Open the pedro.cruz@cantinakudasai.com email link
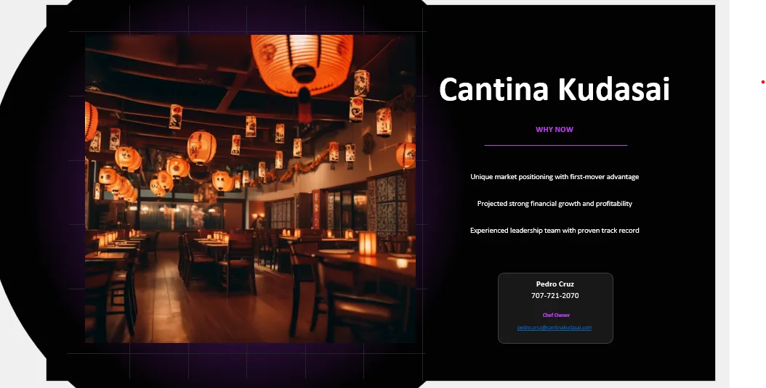The height and width of the screenshot is (388, 766). click(x=555, y=328)
